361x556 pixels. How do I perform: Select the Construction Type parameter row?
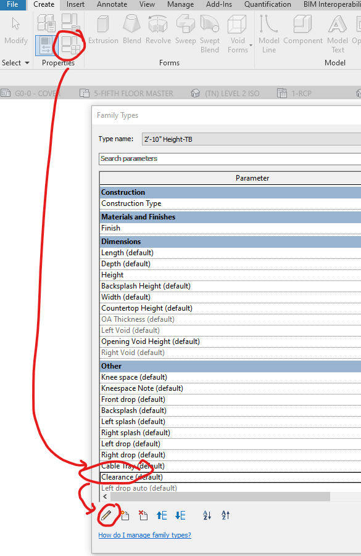[230, 203]
